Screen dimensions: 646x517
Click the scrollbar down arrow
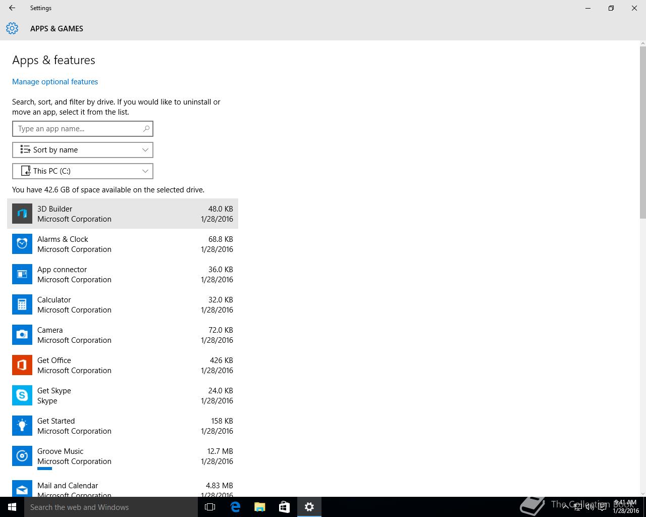642,493
